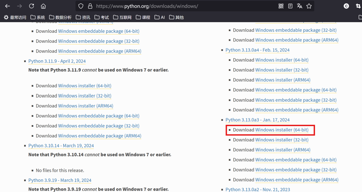Download Python 3.11.9 Windows installer (32-bit)
362x192 pixels.
tap(85, 96)
